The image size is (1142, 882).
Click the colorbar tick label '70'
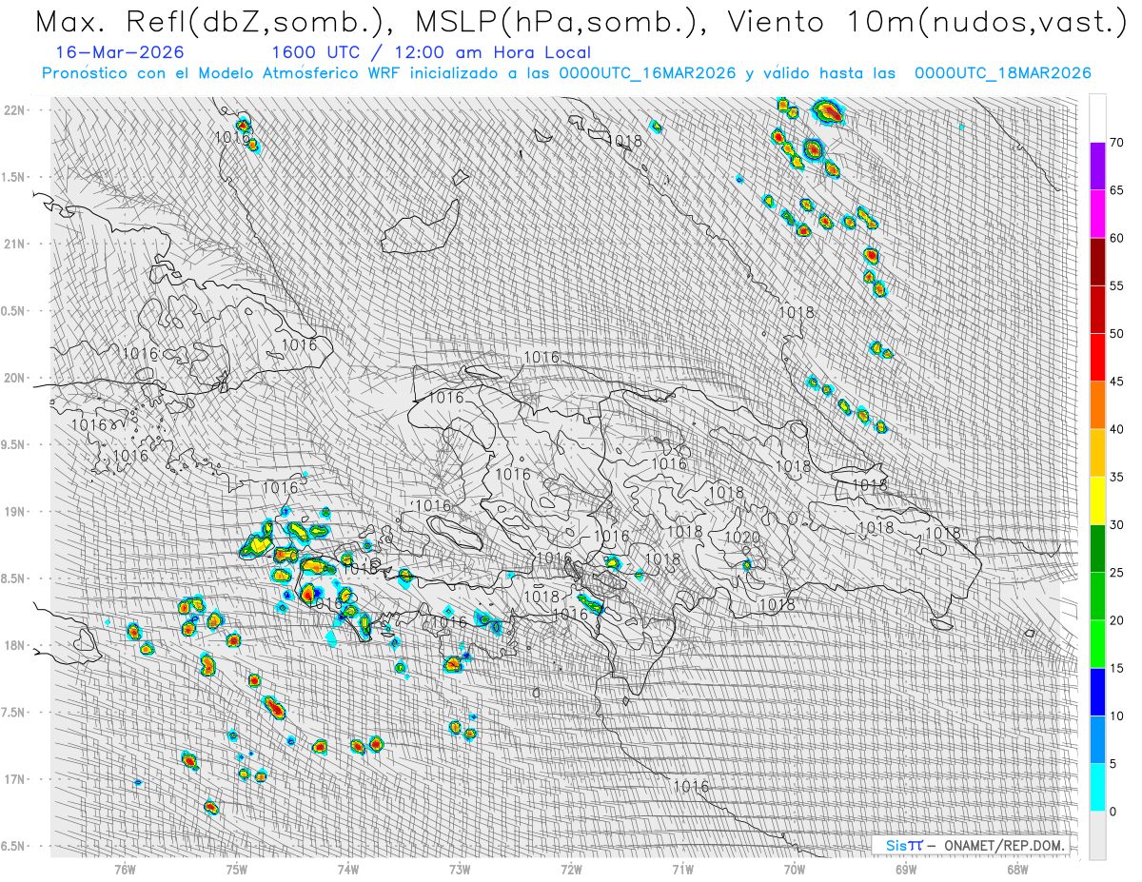click(1116, 143)
